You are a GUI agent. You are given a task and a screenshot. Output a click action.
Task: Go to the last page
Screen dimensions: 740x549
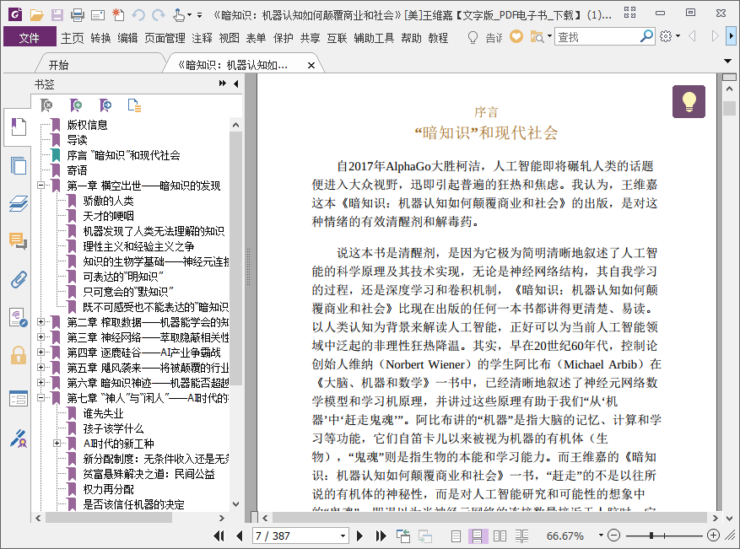coord(381,536)
